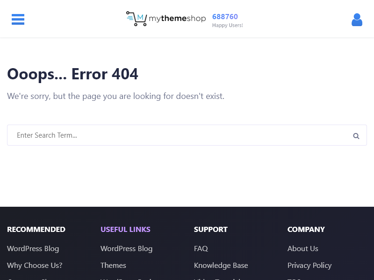
Task: Open the Themes footer link
Action: pos(113,266)
